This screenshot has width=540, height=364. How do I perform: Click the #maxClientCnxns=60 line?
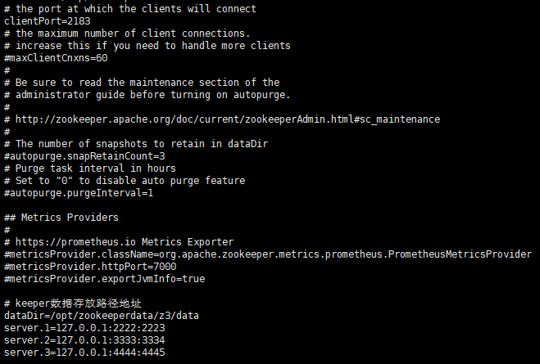click(x=56, y=58)
